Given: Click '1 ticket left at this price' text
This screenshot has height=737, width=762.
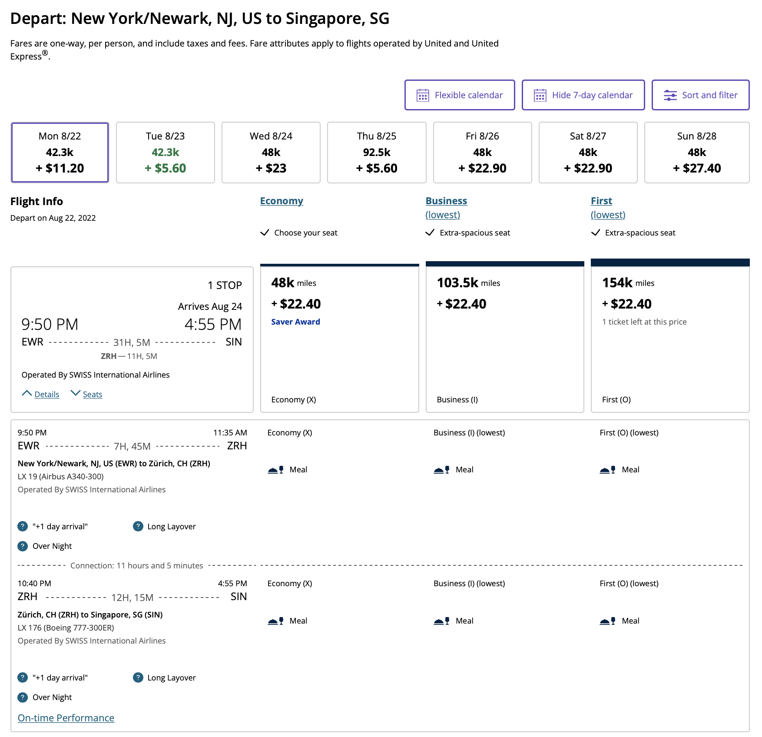Looking at the screenshot, I should click(x=644, y=322).
